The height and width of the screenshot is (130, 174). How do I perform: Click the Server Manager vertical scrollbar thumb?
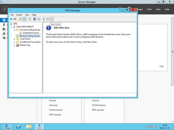click(173, 51)
